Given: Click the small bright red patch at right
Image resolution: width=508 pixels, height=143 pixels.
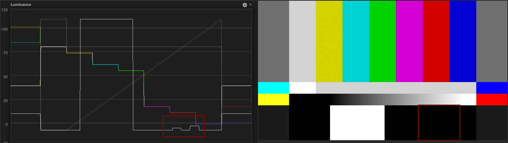Looking at the screenshot, I should (492, 99).
